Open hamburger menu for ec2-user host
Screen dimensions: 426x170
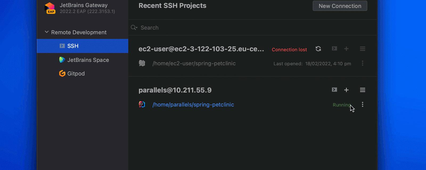[x=362, y=49]
